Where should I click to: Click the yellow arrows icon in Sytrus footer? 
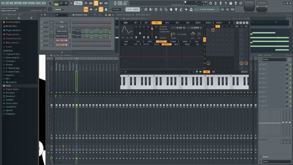click(201, 72)
